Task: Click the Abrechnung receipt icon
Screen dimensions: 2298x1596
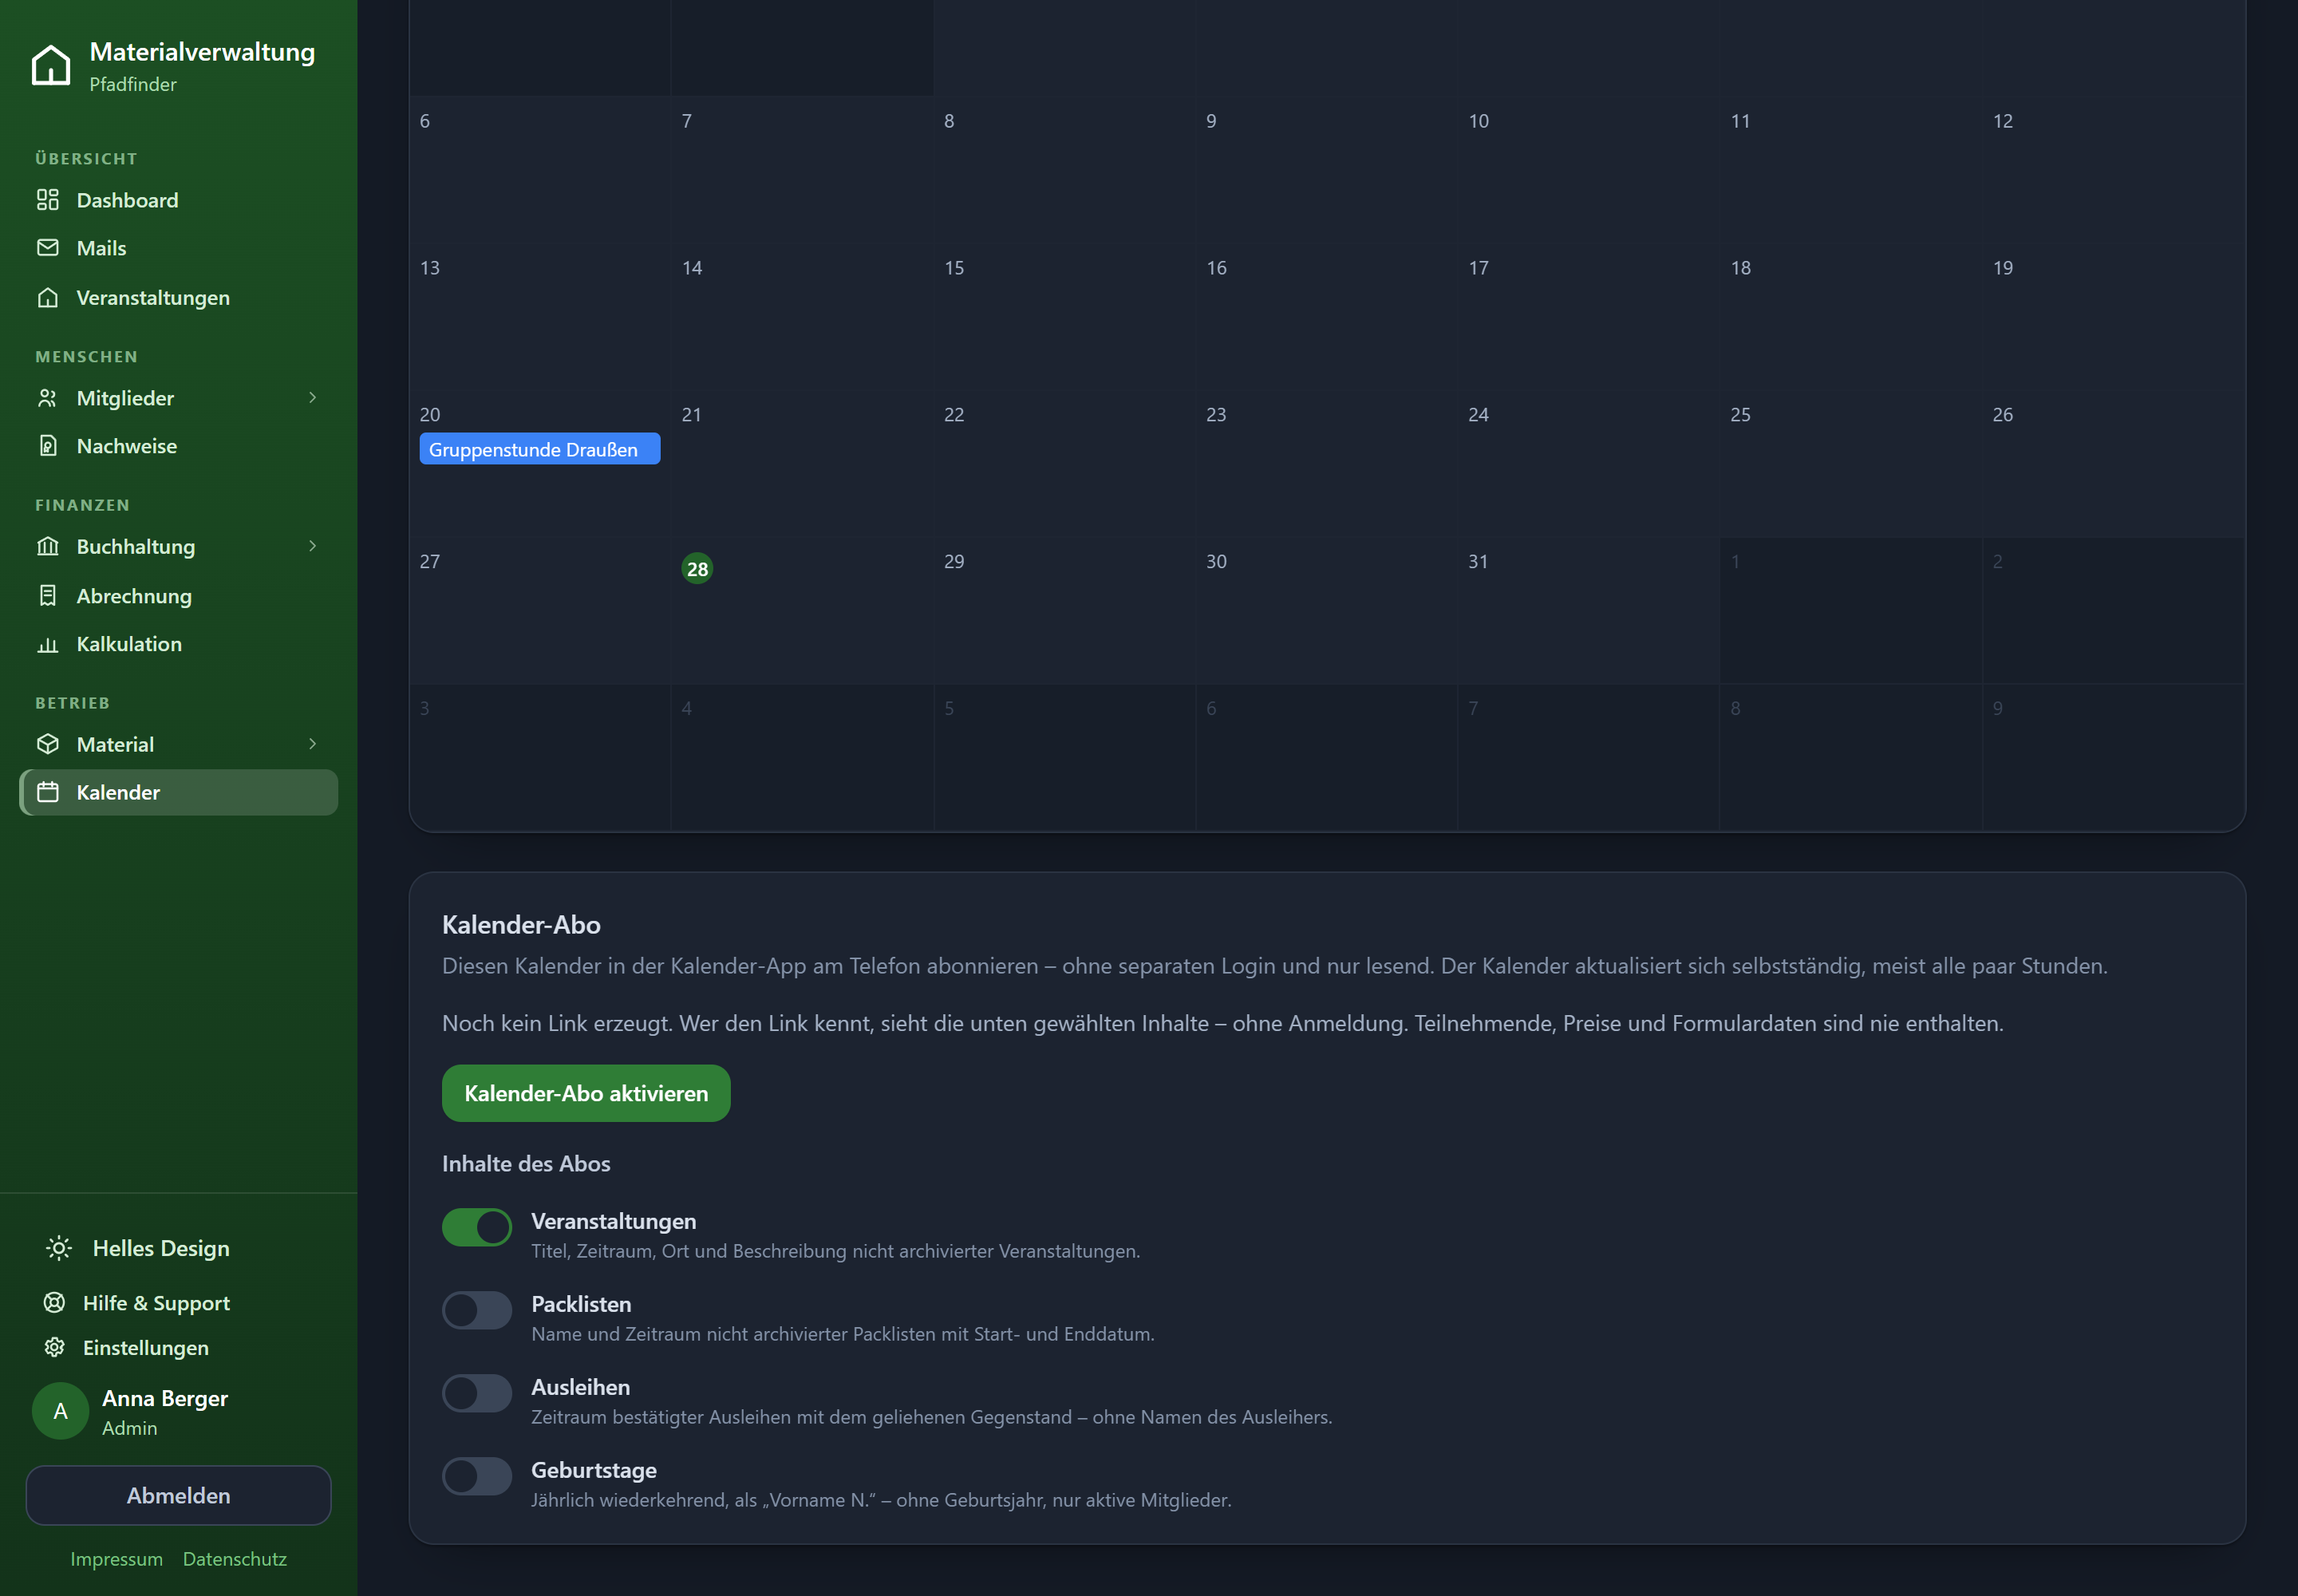Action: 48,596
